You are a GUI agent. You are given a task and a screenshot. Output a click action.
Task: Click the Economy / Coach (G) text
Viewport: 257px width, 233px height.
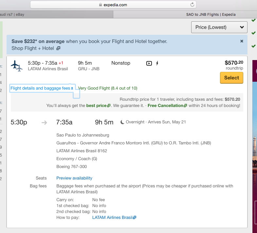(x=77, y=159)
